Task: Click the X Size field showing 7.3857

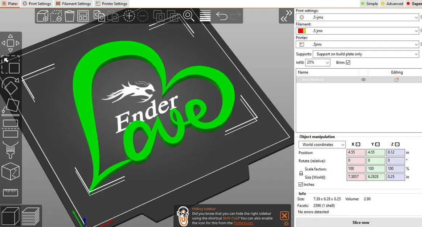Action: [x=356, y=177]
